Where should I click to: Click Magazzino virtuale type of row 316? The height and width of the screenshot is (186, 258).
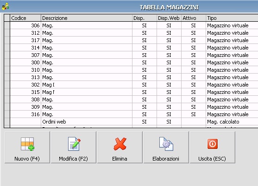(x=228, y=114)
